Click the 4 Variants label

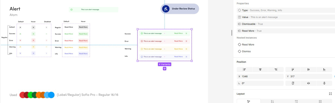point(165,64)
